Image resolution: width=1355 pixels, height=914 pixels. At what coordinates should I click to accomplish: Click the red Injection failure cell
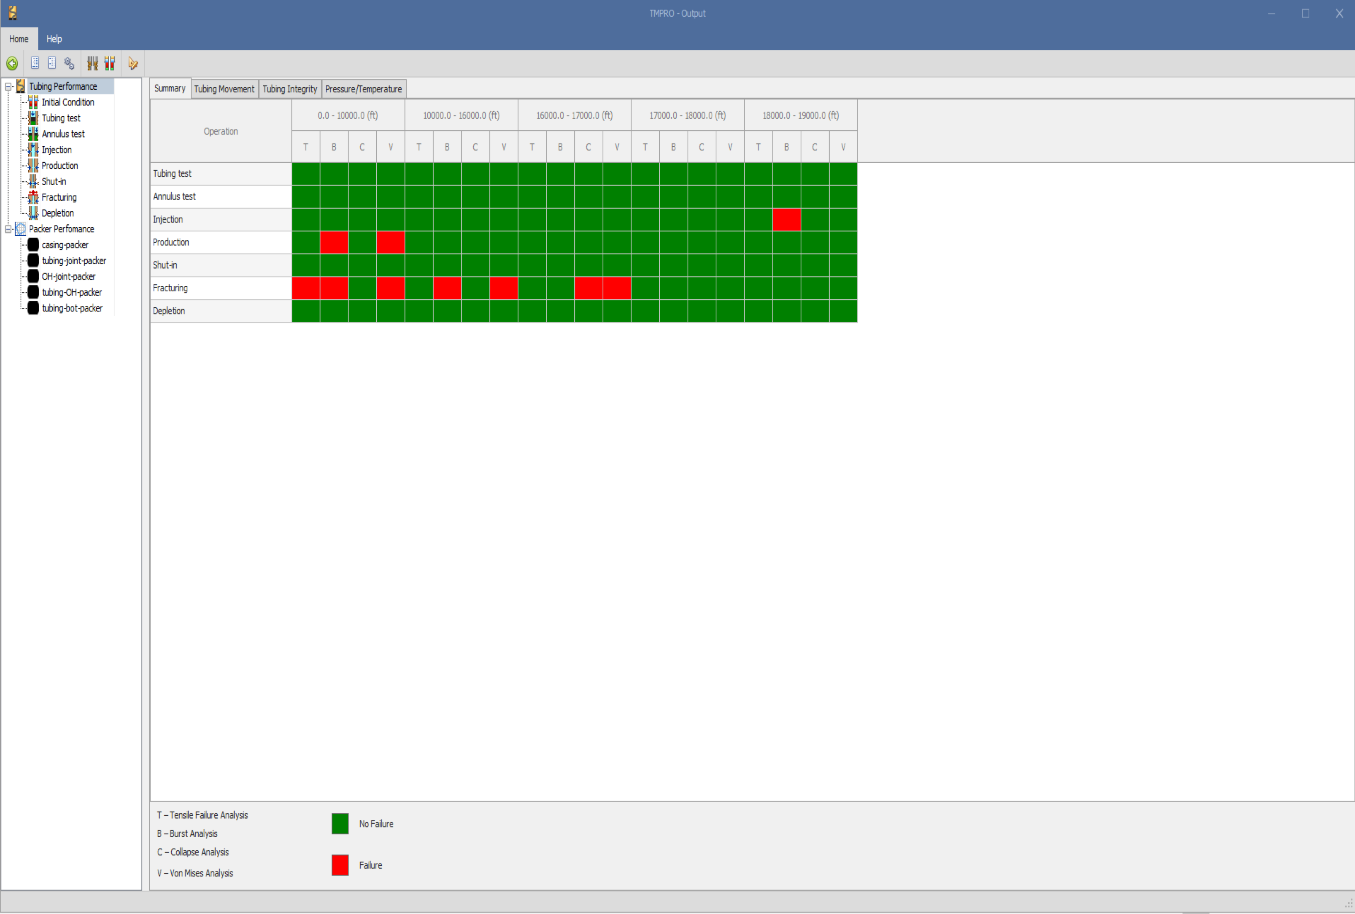(786, 220)
